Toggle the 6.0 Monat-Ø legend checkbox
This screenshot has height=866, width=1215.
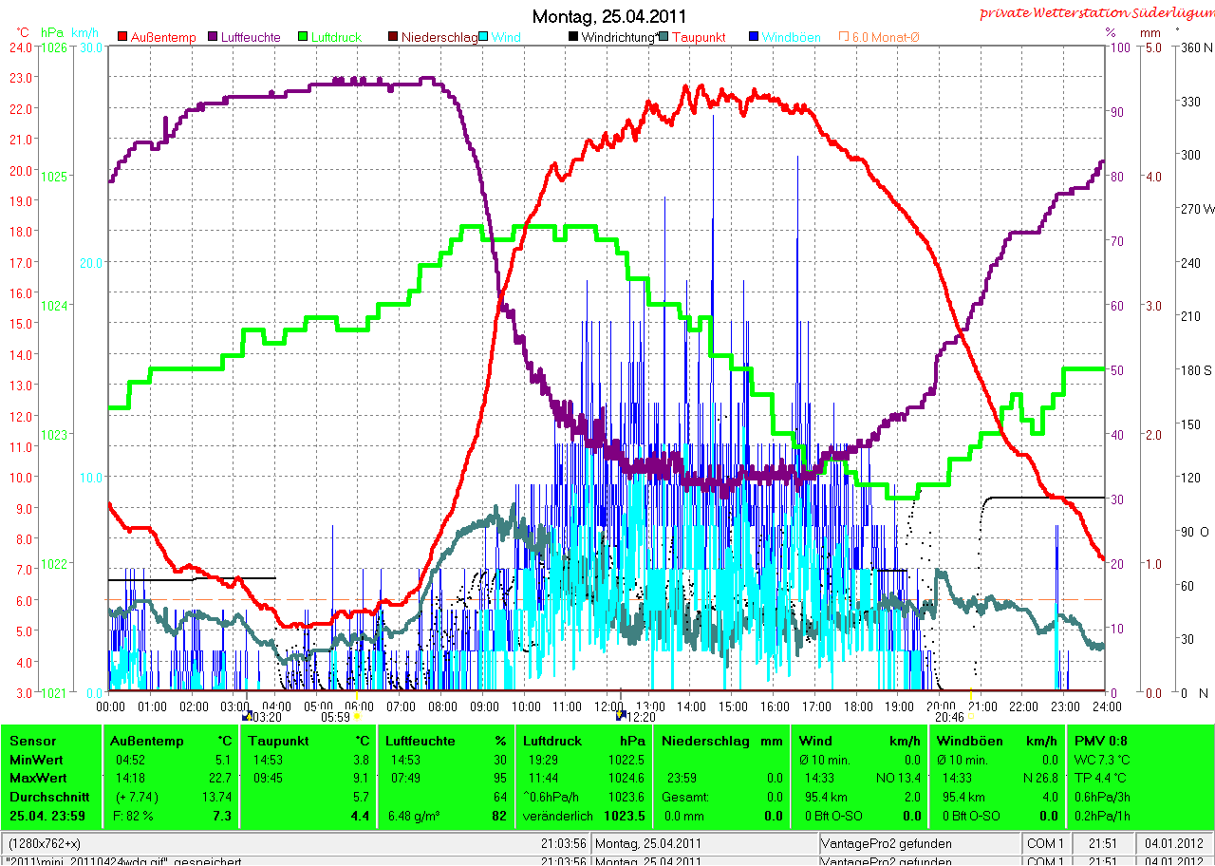[x=844, y=37]
